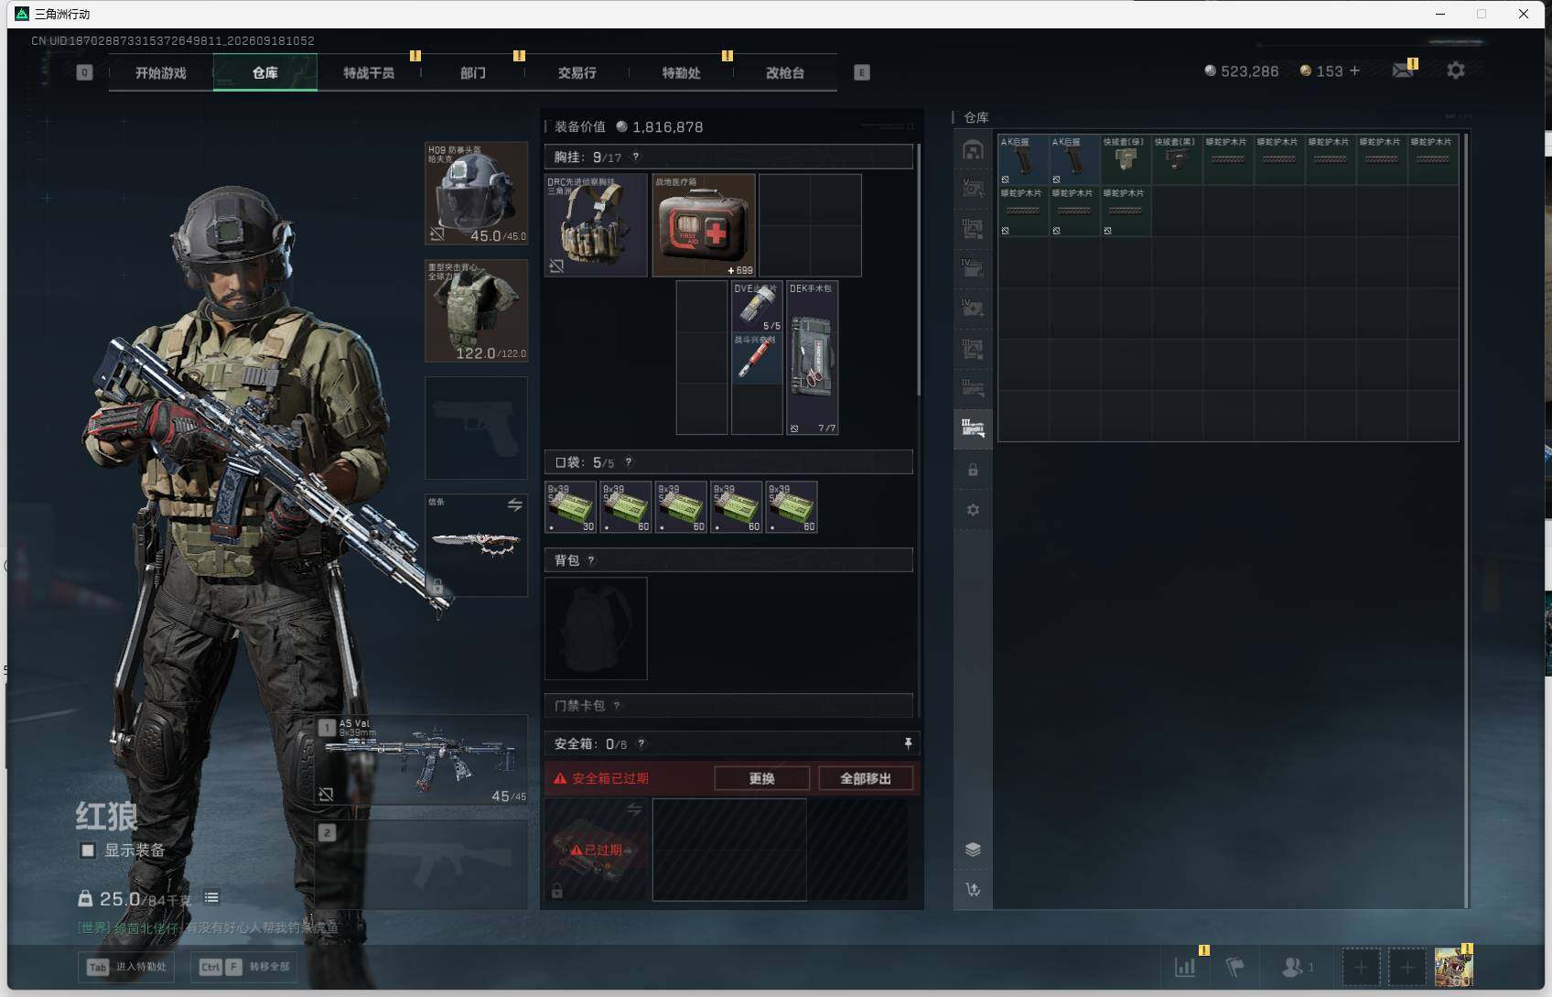The height and width of the screenshot is (997, 1552).
Task: Open the settings gear in the top bar
Action: click(1456, 70)
